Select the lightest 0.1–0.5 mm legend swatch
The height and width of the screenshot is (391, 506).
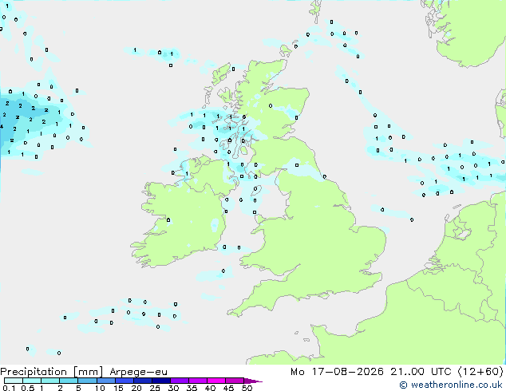click(x=14, y=381)
